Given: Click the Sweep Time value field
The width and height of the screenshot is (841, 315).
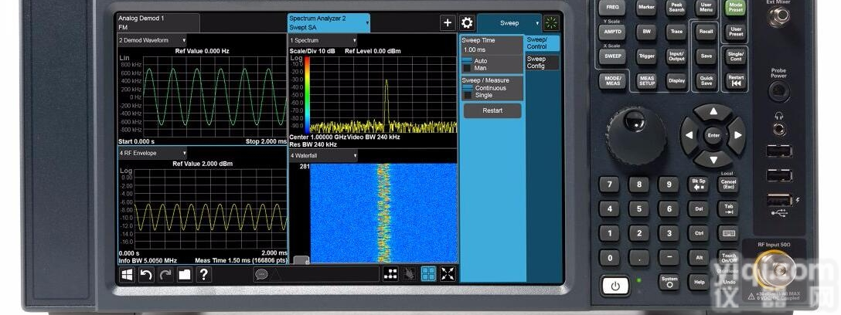Looking at the screenshot, I should (491, 49).
